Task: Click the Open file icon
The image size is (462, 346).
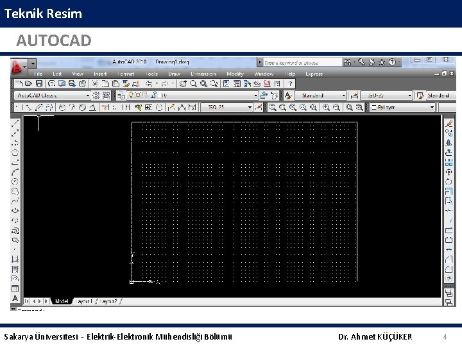Action: point(29,84)
